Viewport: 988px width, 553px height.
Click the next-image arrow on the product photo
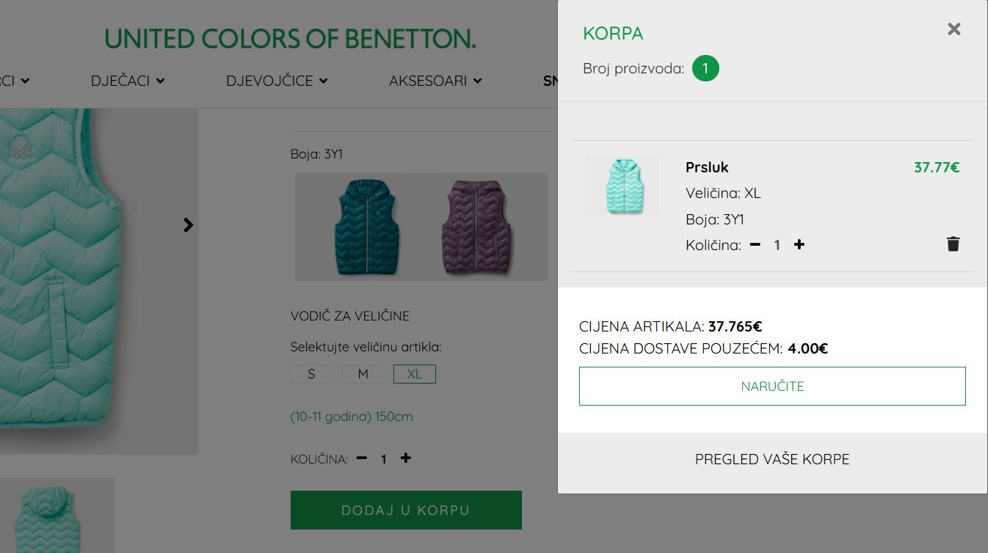188,225
